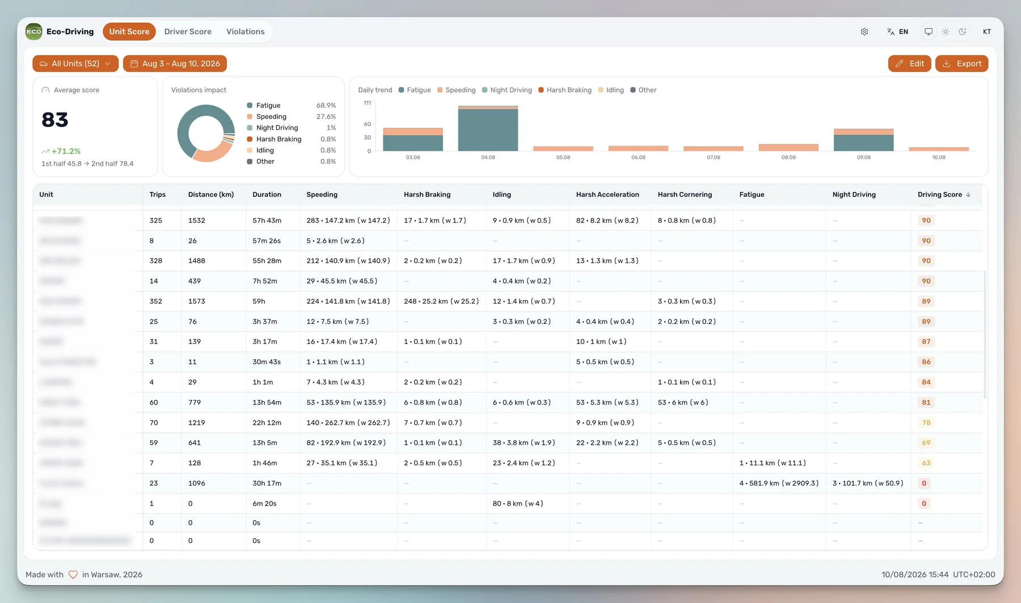The image size is (1021, 603).
Task: Click the Export button
Action: point(962,64)
